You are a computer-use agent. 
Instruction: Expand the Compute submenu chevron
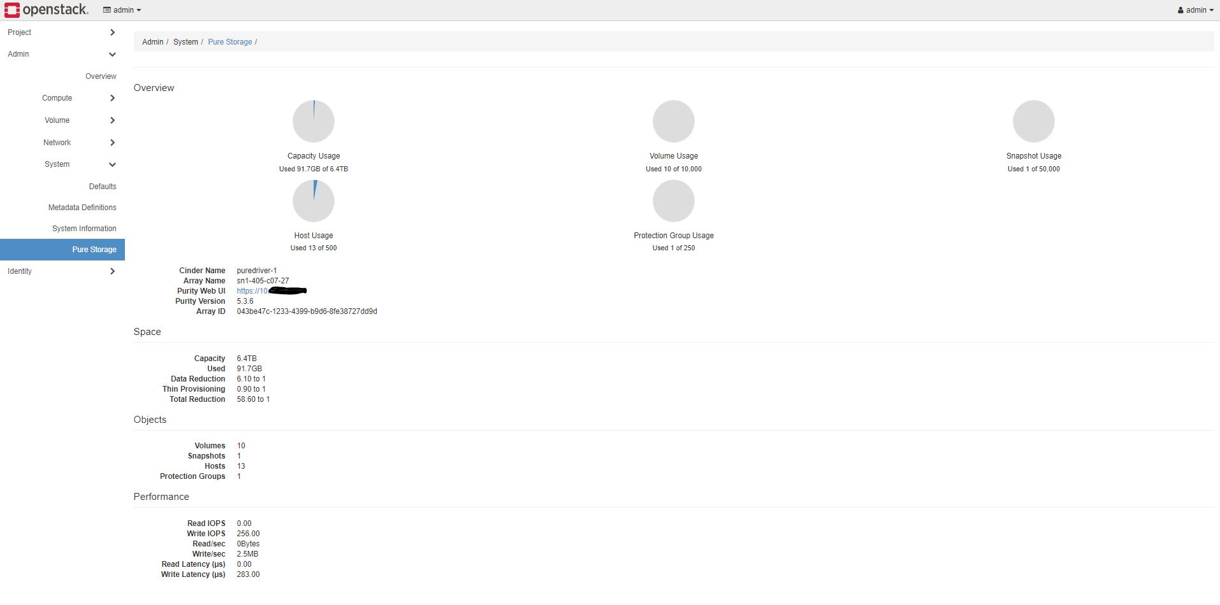pyautogui.click(x=112, y=98)
